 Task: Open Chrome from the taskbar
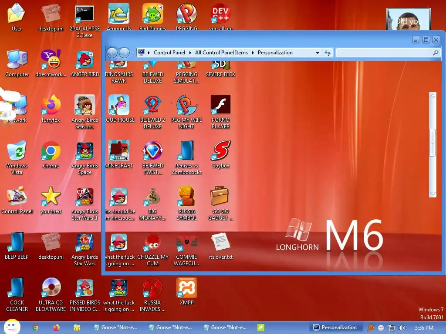pos(35,327)
